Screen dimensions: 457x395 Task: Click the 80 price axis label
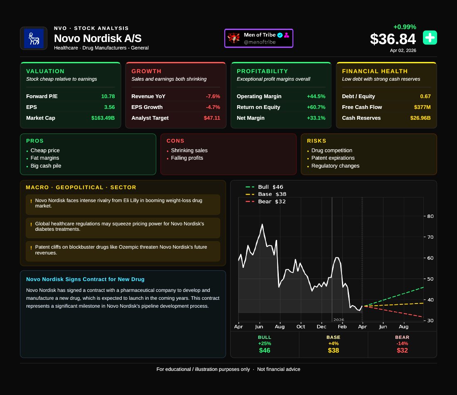430,216
